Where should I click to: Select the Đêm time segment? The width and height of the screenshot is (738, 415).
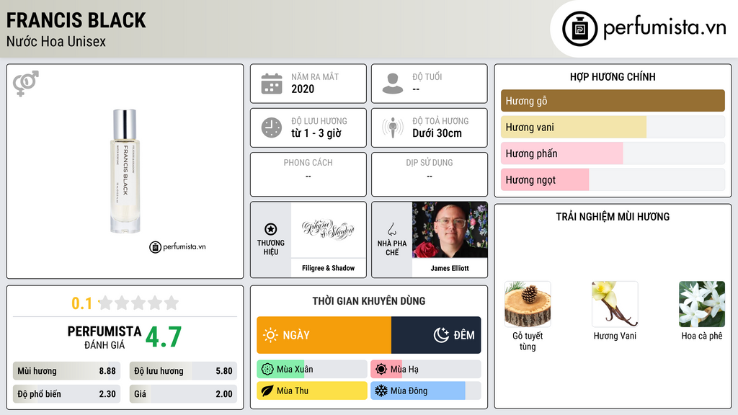click(x=436, y=335)
